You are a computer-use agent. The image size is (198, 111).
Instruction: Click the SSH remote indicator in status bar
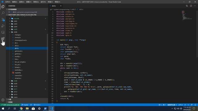pyautogui.click(x=11, y=105)
